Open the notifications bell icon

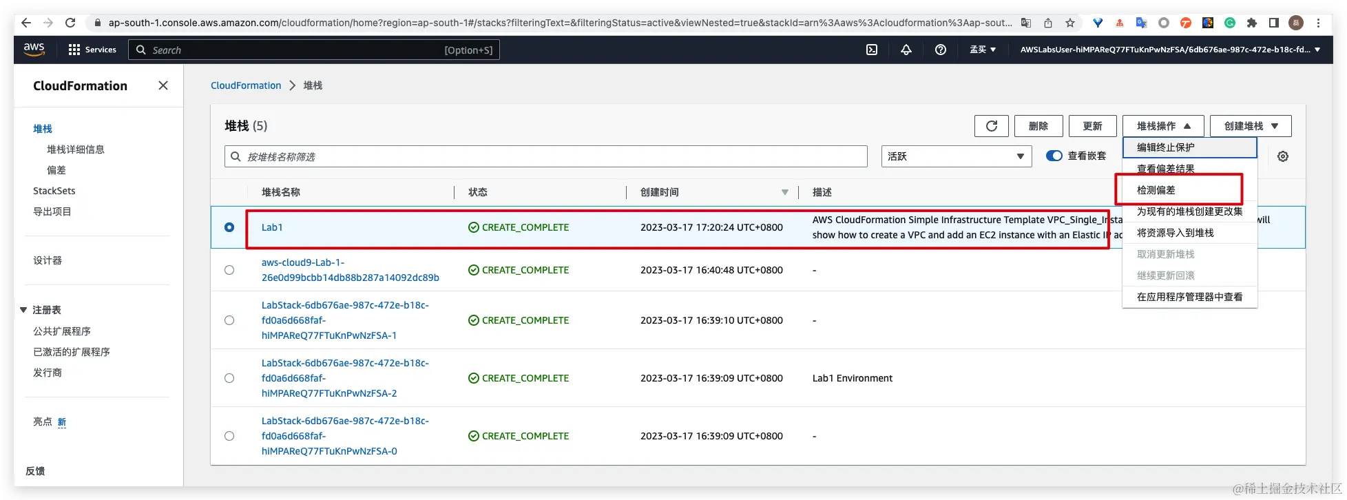click(x=906, y=50)
